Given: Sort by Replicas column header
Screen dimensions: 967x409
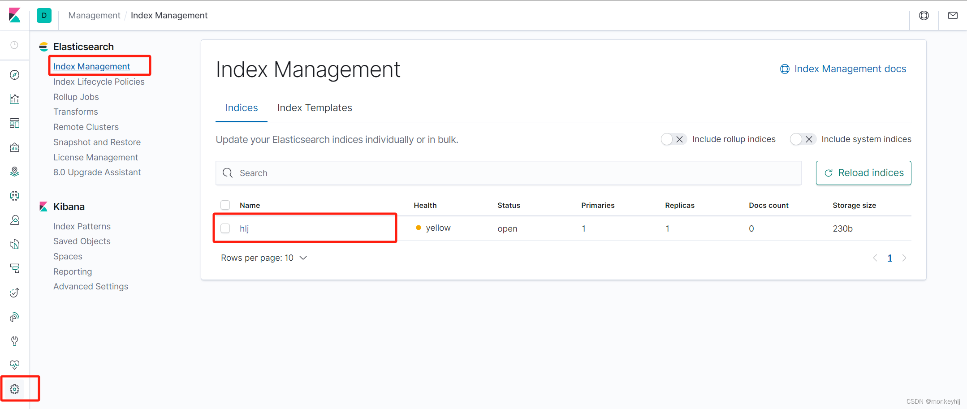Looking at the screenshot, I should pyautogui.click(x=680, y=205).
